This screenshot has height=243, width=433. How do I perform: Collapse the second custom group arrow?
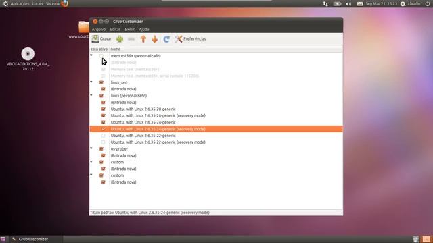click(91, 175)
